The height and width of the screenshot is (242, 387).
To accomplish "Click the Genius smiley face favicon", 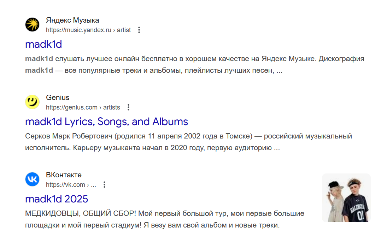I will click(x=32, y=102).
